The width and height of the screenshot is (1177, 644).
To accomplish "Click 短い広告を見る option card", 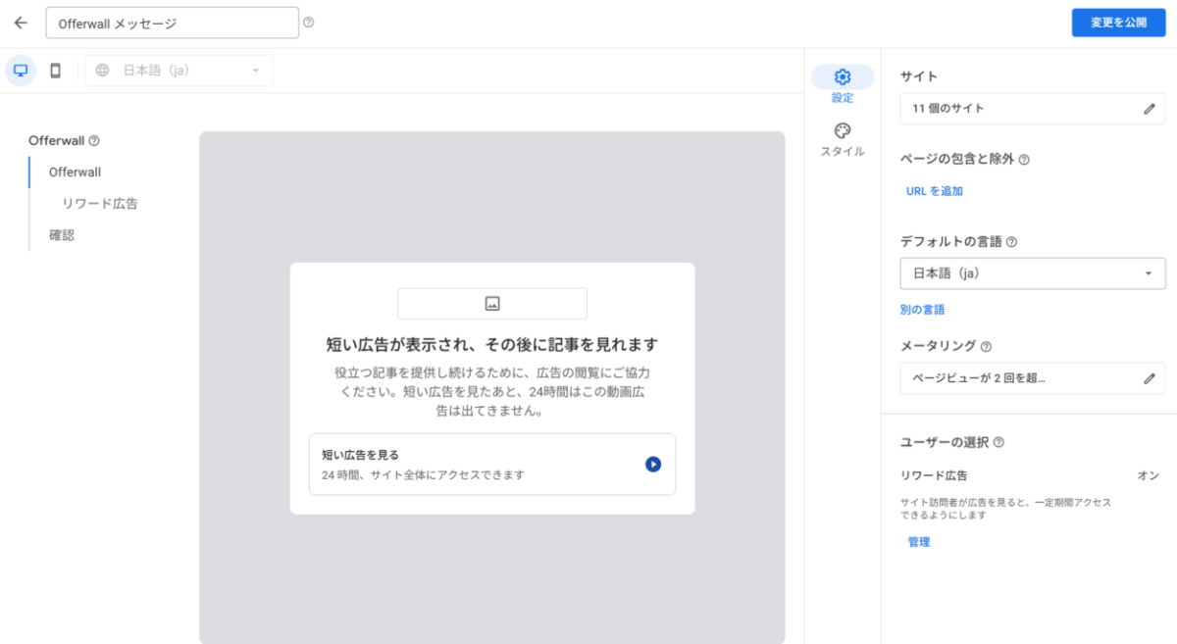I will tap(492, 465).
